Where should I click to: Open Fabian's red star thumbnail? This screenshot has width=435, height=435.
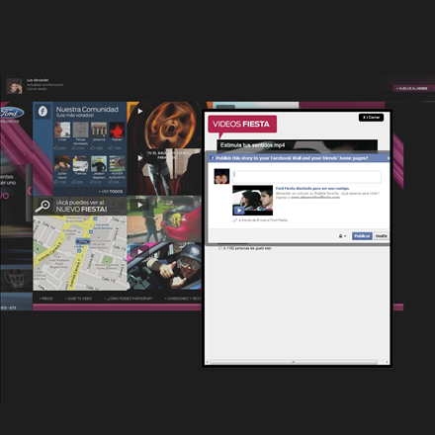[x=117, y=130]
